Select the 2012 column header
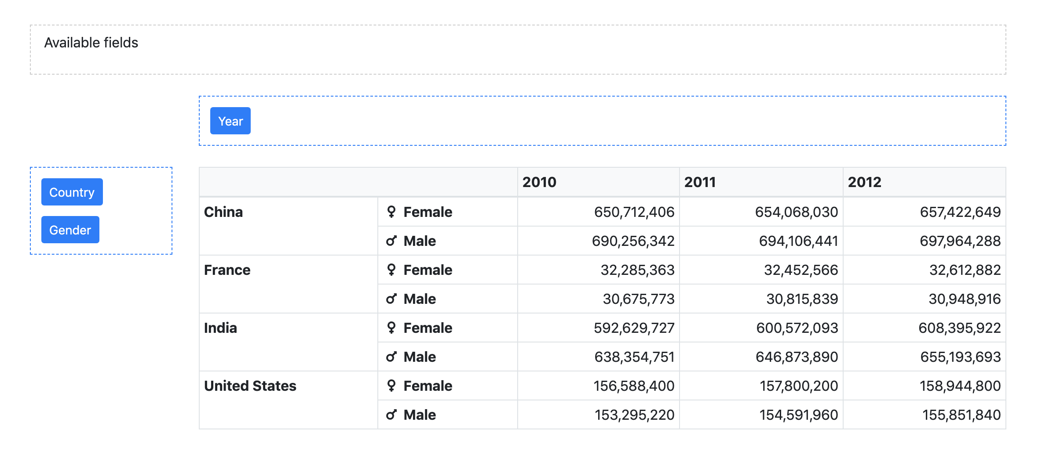Screen dimensions: 1038x454 point(925,182)
